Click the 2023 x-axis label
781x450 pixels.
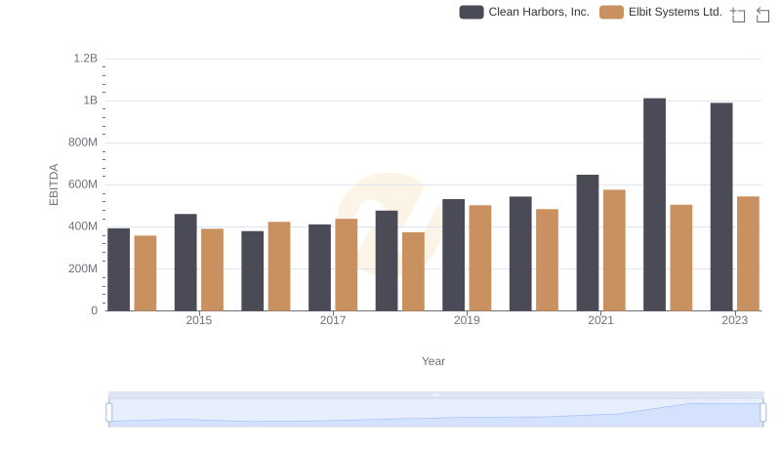pos(735,320)
